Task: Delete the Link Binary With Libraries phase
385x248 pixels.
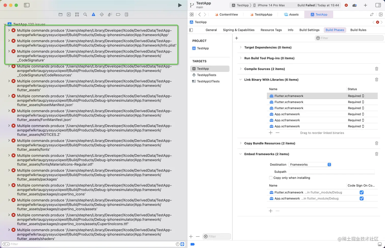Action: tap(377, 79)
